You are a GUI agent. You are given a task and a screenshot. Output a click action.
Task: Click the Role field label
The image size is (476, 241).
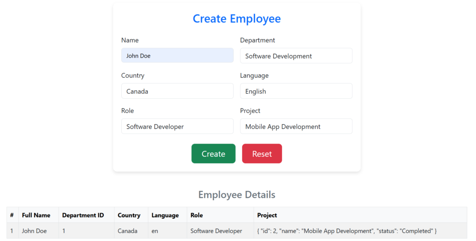point(127,111)
